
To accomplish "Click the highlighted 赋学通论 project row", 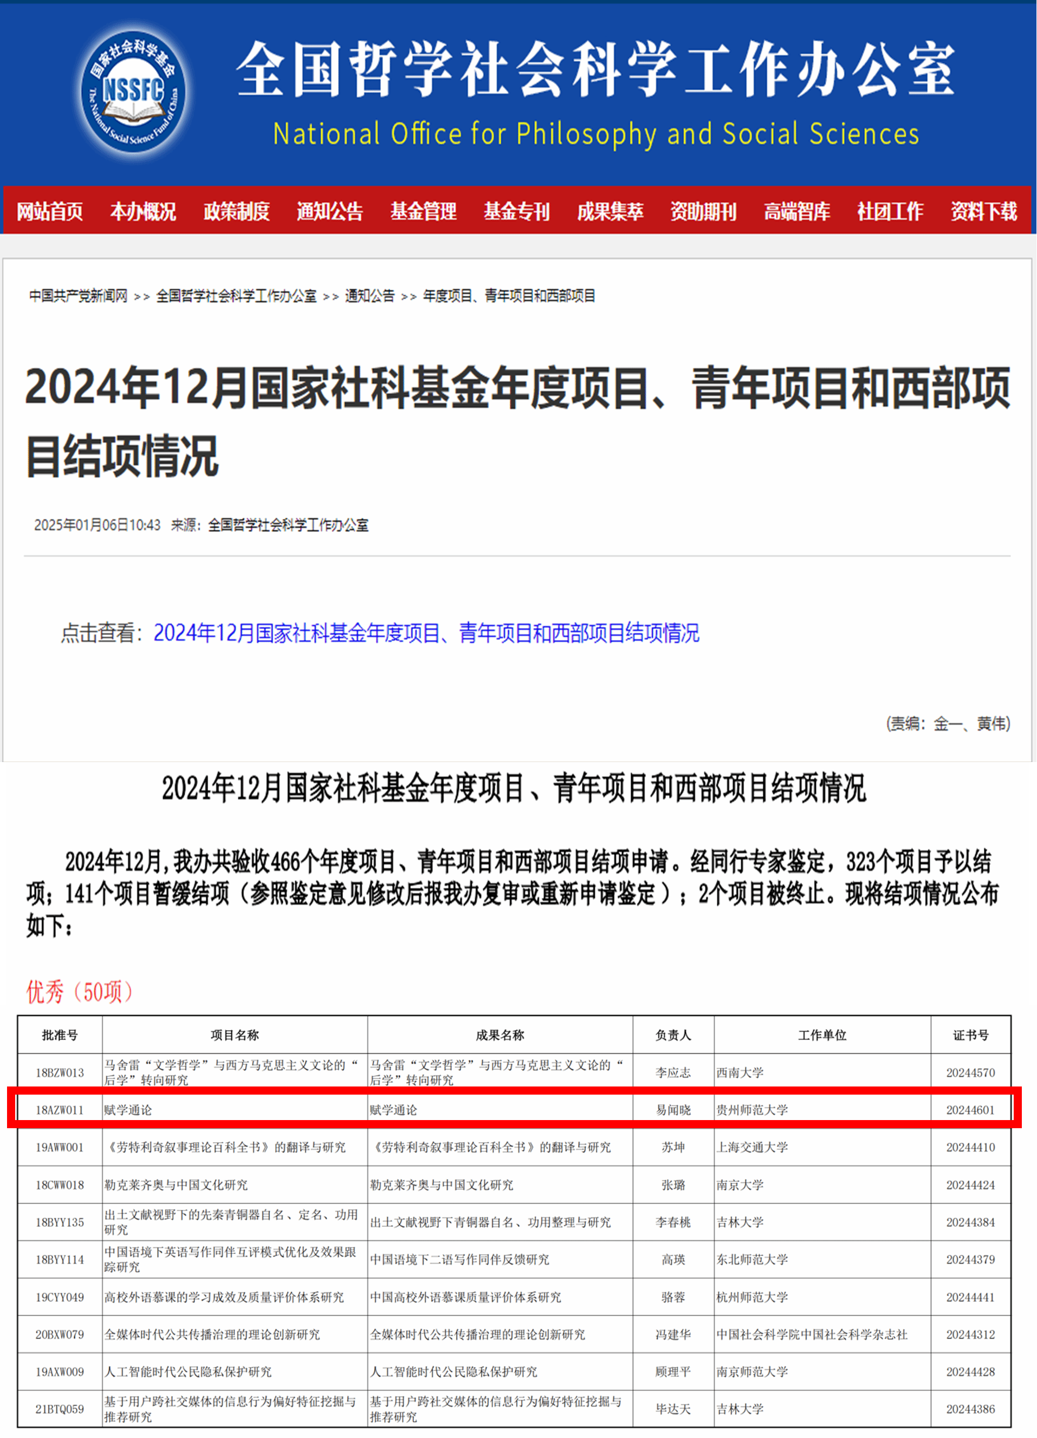I will (x=514, y=1110).
